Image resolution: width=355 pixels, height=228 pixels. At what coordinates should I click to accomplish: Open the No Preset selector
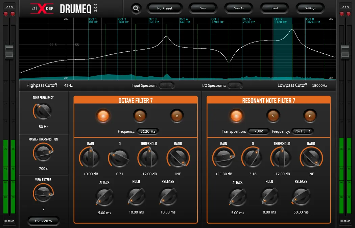pos(165,8)
